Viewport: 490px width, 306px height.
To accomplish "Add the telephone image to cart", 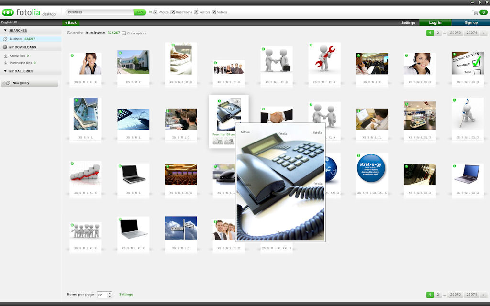I will click(218, 142).
